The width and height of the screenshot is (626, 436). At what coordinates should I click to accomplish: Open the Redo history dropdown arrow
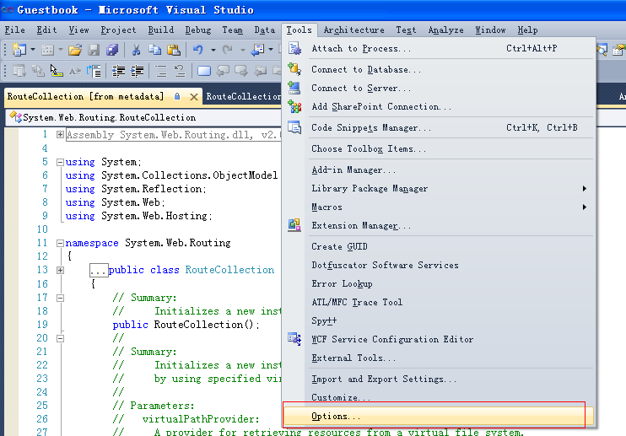coord(243,50)
